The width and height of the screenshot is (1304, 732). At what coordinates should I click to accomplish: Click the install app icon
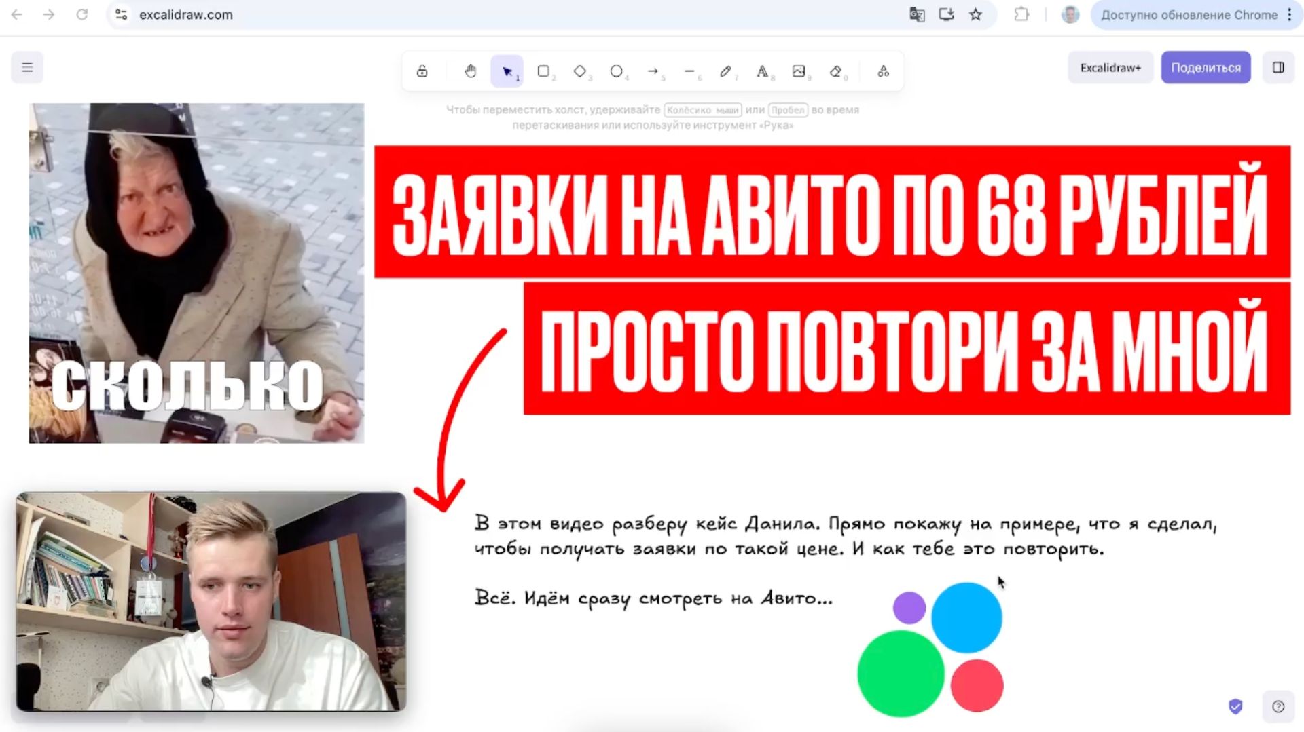tap(946, 14)
